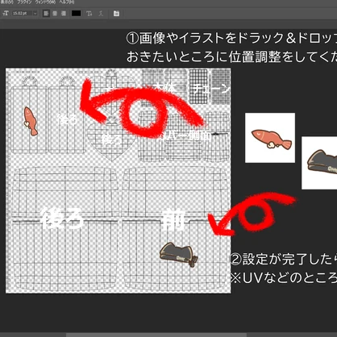Click the horizontal scrollbar at the bottom

[x=156, y=335]
